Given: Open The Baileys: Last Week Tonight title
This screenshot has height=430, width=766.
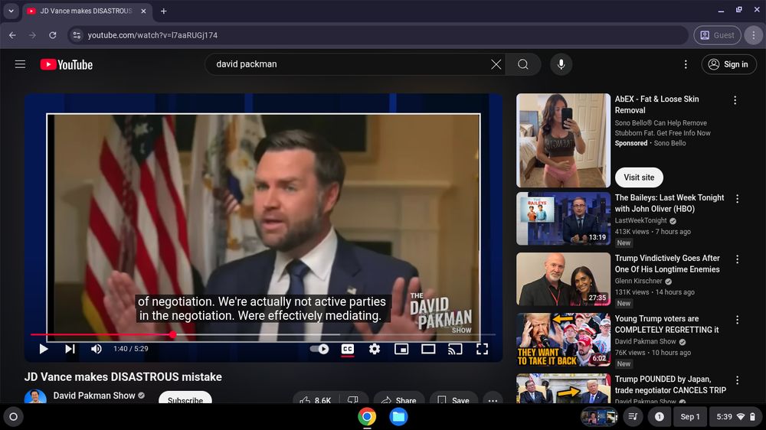Looking at the screenshot, I should click(669, 203).
